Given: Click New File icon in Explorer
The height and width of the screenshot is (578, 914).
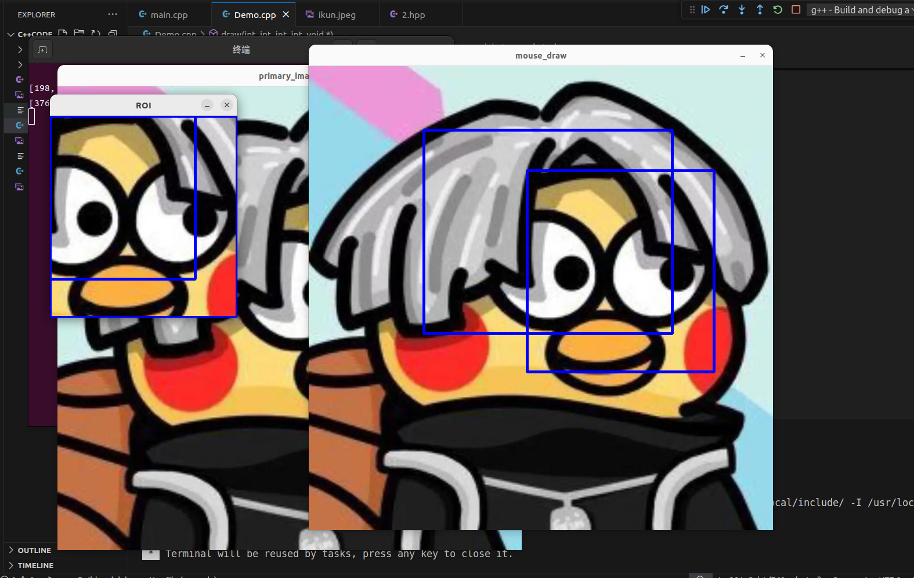Looking at the screenshot, I should pos(63,34).
